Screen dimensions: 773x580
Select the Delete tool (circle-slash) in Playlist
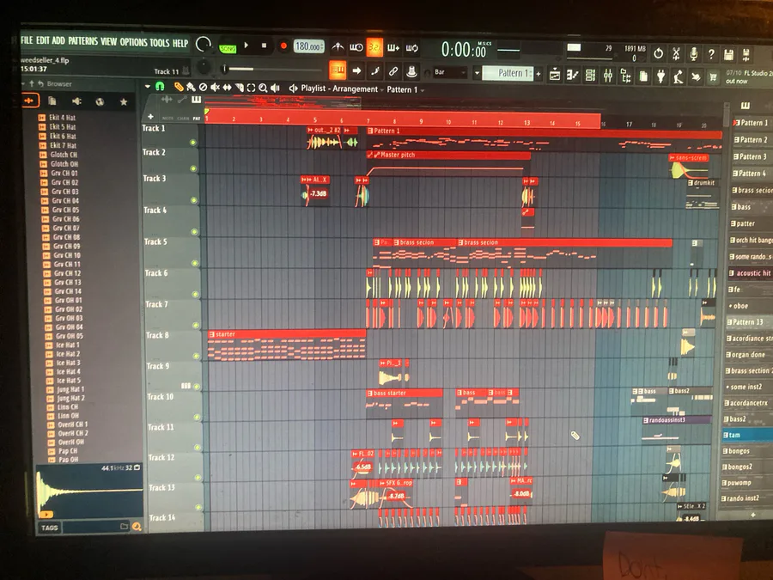point(203,88)
